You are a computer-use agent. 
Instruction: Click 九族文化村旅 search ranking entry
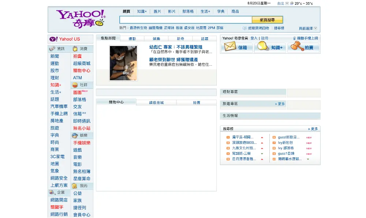[x=244, y=148]
